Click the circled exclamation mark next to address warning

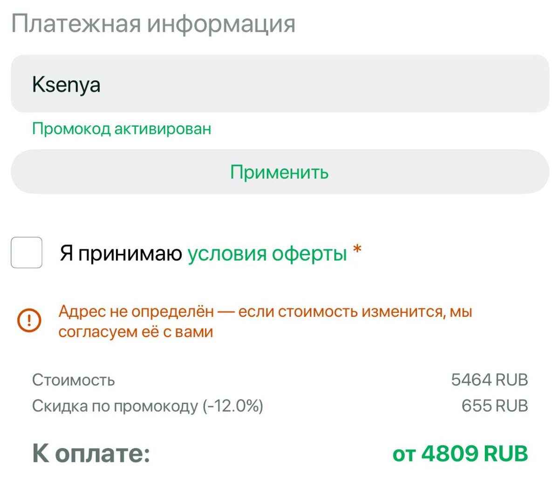pos(28,320)
